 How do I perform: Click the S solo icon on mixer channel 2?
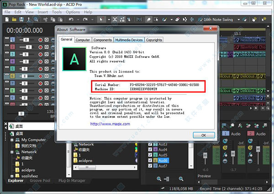coord(250,147)
